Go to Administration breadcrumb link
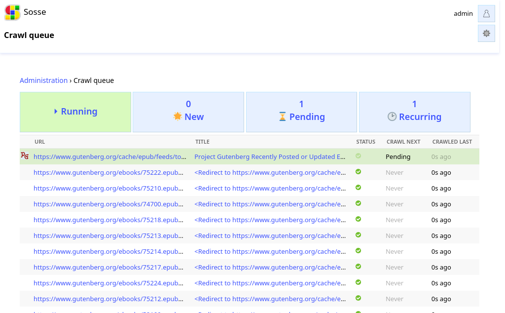 pyautogui.click(x=43, y=80)
